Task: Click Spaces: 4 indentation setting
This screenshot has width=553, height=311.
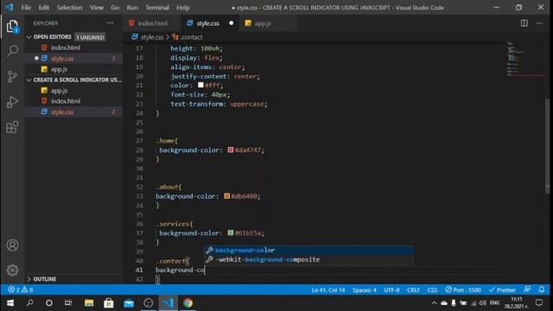Action: tap(364, 290)
